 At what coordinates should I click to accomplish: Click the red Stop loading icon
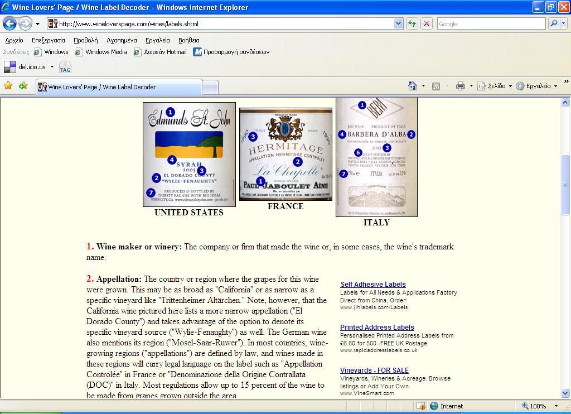(x=427, y=24)
